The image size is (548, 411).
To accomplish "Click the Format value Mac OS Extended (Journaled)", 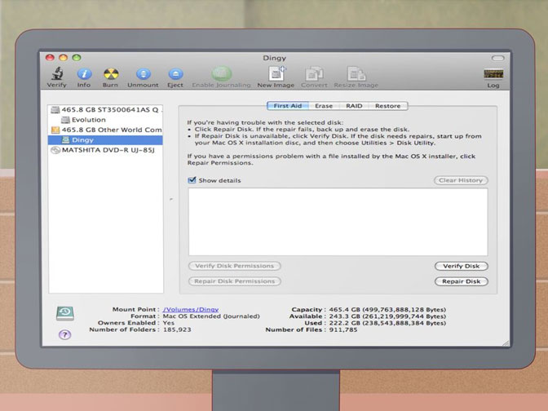I will [x=211, y=316].
